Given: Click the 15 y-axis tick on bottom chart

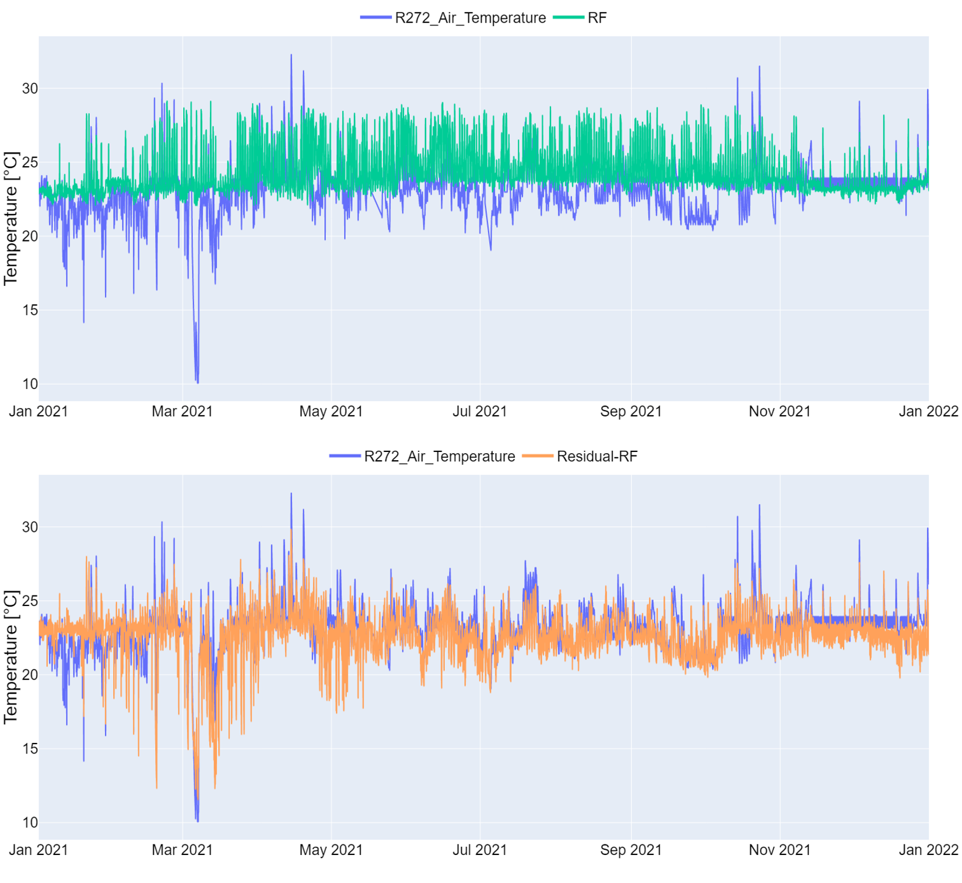Looking at the screenshot, I should pos(30,749).
